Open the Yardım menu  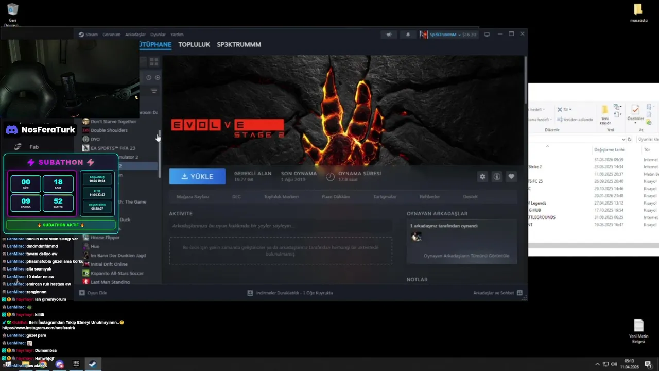point(177,35)
